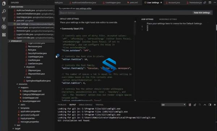The image size is (217, 131).
Task: Open messages.properties file
Action: (30, 122)
